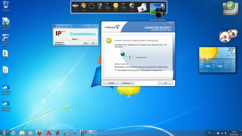Click the Help button in 2ip Firewall Tester

pos(85,43)
